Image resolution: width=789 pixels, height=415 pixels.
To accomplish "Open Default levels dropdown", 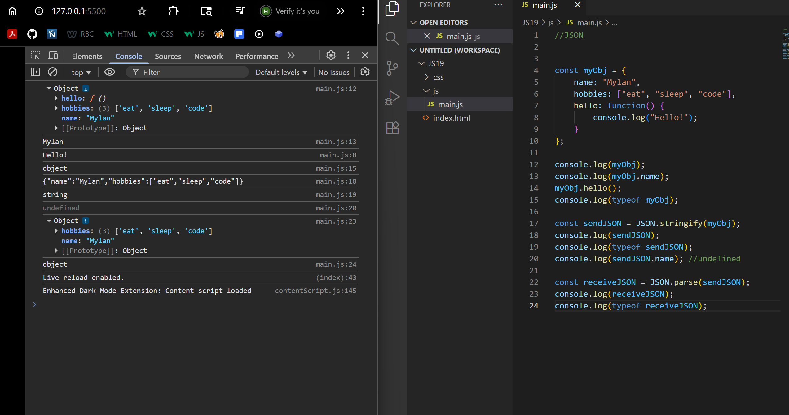I will point(281,72).
